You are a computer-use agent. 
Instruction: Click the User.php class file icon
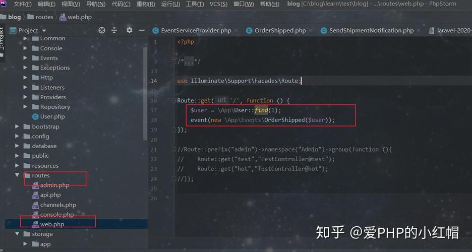point(35,117)
